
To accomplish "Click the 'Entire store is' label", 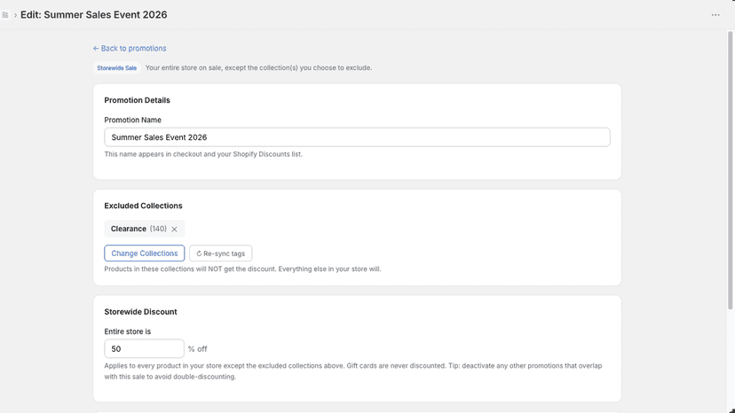I will click(128, 331).
